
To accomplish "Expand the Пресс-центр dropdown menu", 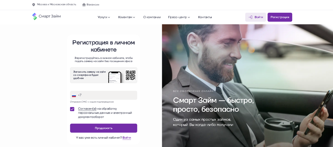I will coord(179,17).
